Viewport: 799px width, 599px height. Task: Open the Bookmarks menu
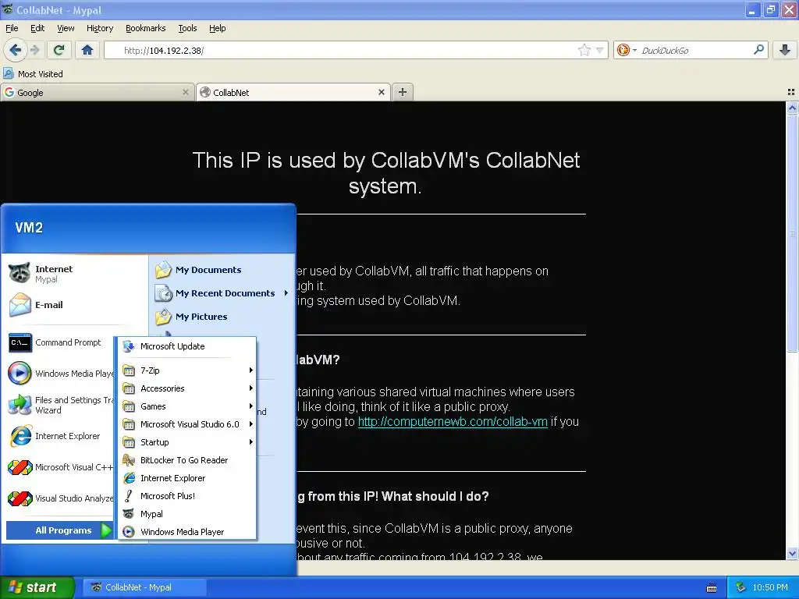145,28
